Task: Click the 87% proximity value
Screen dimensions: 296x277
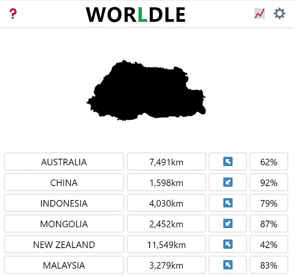Action: 269,223
